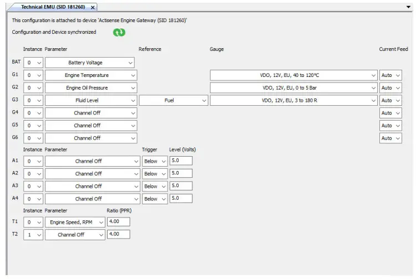Close the Technical EMU tab
This screenshot has width=416, height=279.
(93, 7)
